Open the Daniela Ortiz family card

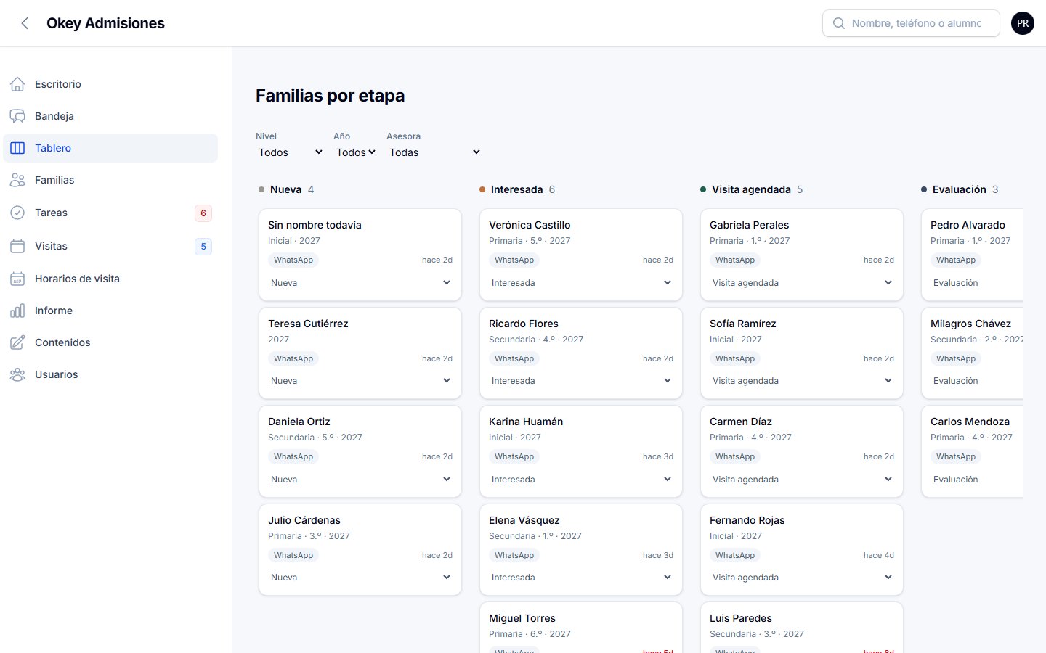tap(360, 451)
